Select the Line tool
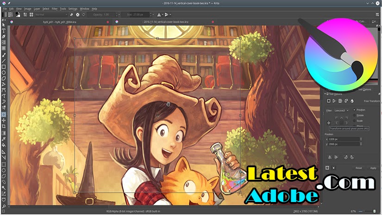The image size is (382, 215). pos(4,61)
